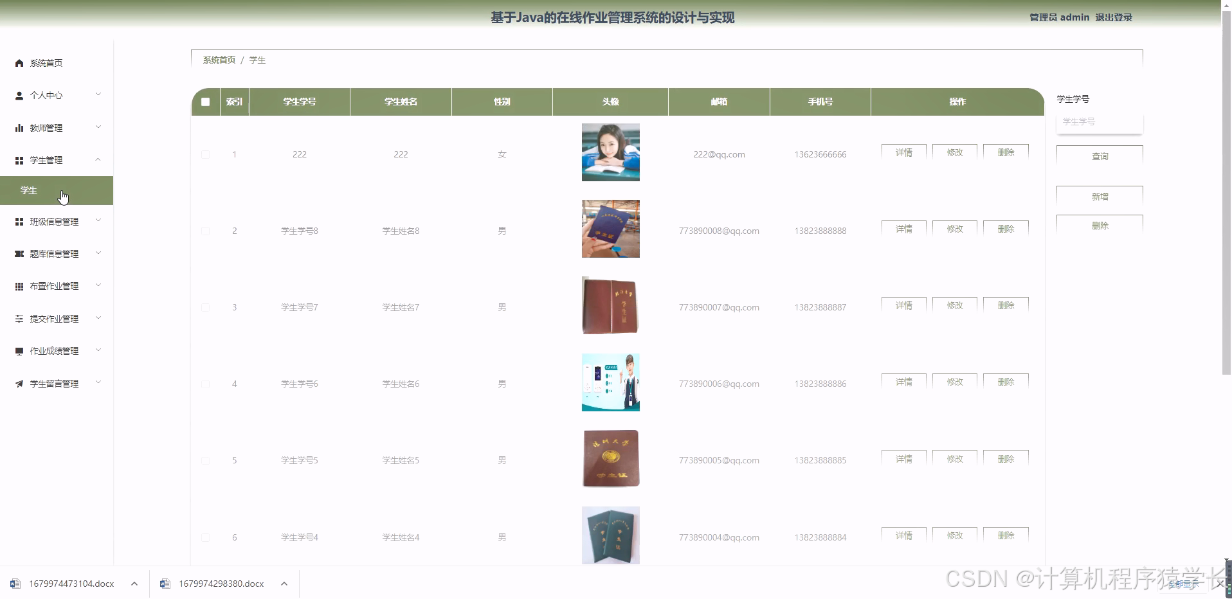Open 详情 for 学生学号4
The image size is (1232, 599).
[x=904, y=535]
